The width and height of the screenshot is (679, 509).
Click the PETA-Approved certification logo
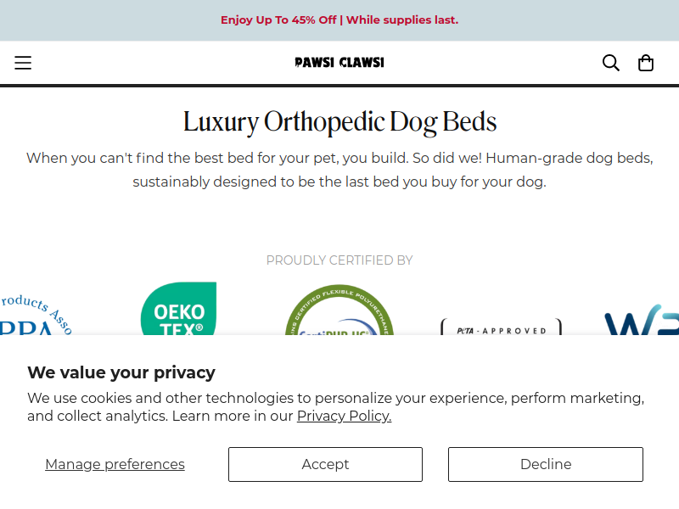point(501,327)
